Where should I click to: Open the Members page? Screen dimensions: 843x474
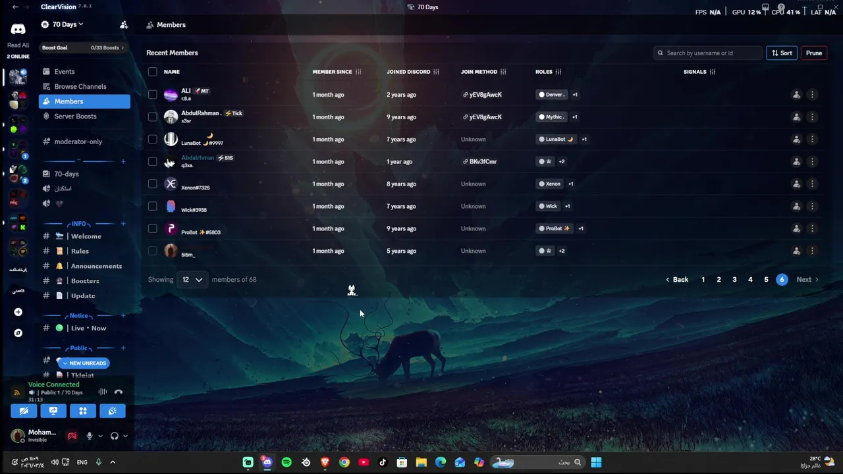click(x=84, y=101)
